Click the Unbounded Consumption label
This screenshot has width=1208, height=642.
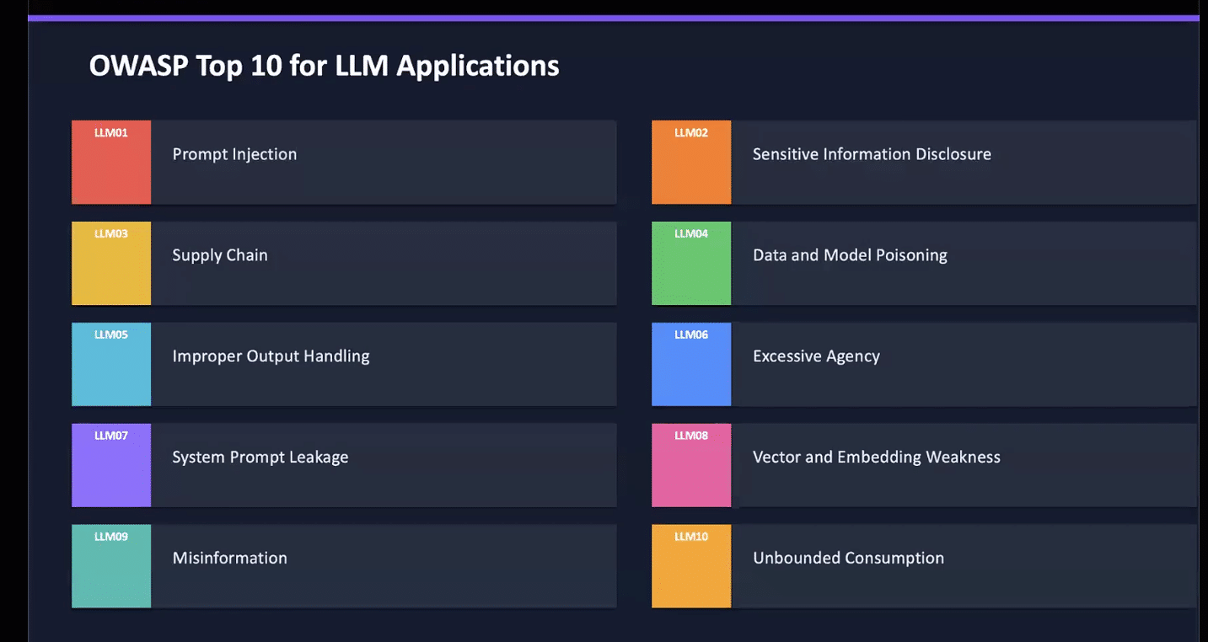[x=848, y=559]
